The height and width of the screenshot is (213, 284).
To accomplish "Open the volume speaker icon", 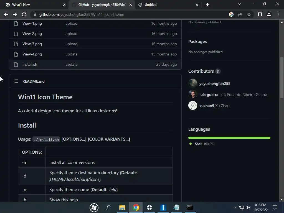I will [248, 207].
